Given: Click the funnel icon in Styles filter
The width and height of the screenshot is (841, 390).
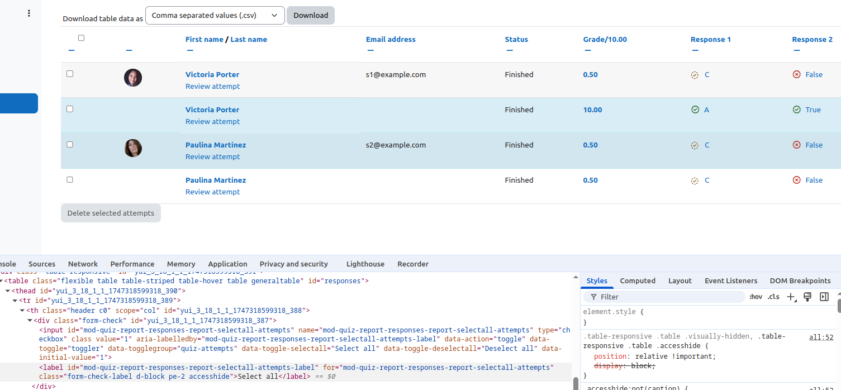Looking at the screenshot, I should point(593,297).
